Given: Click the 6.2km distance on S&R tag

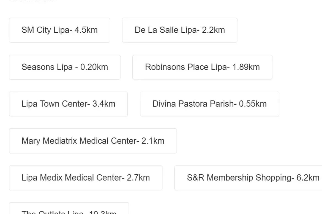Looking at the screenshot, I should 308,178.
